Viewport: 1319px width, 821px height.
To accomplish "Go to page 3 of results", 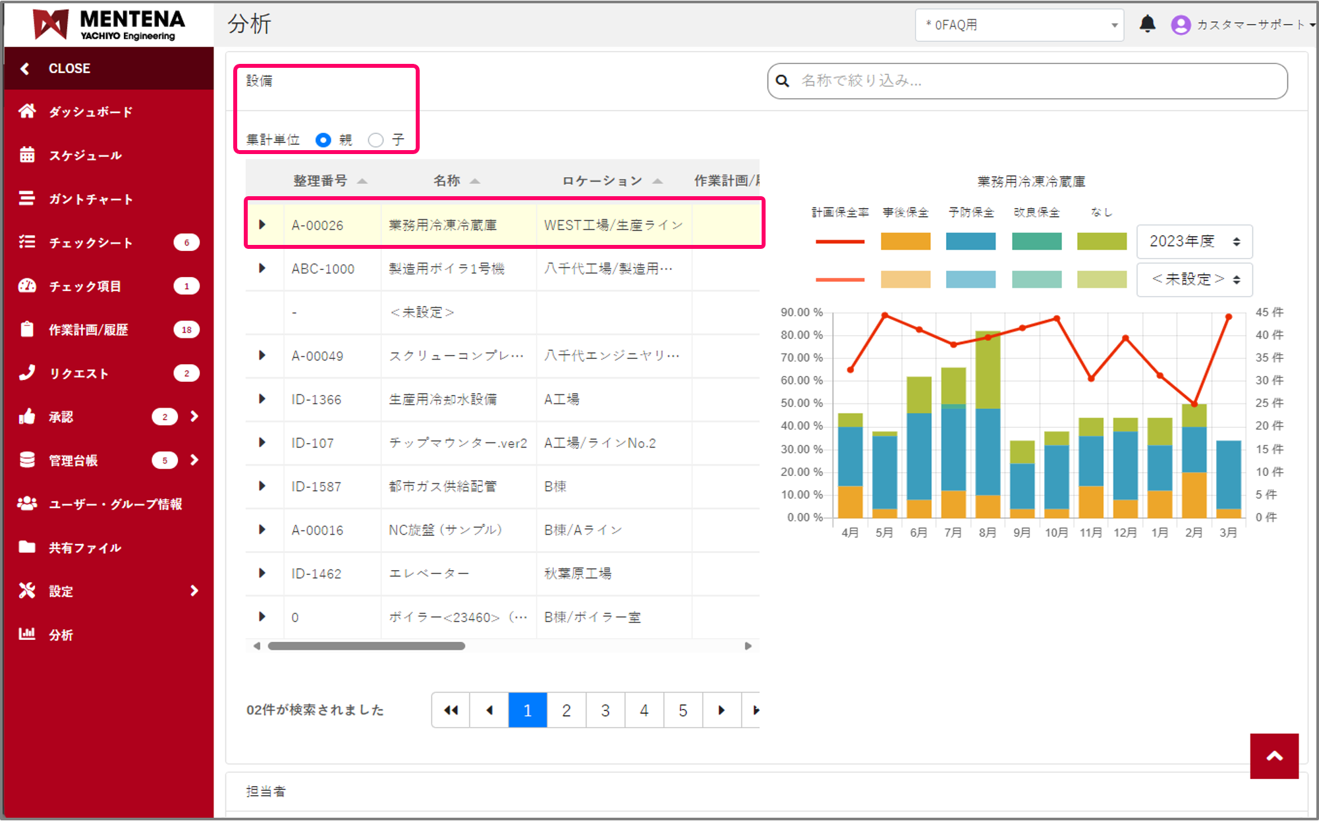I will point(605,710).
